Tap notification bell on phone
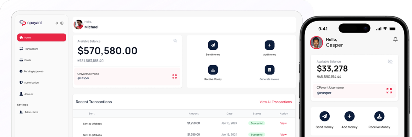Screen dimensions: 412x137 tap(395, 39)
